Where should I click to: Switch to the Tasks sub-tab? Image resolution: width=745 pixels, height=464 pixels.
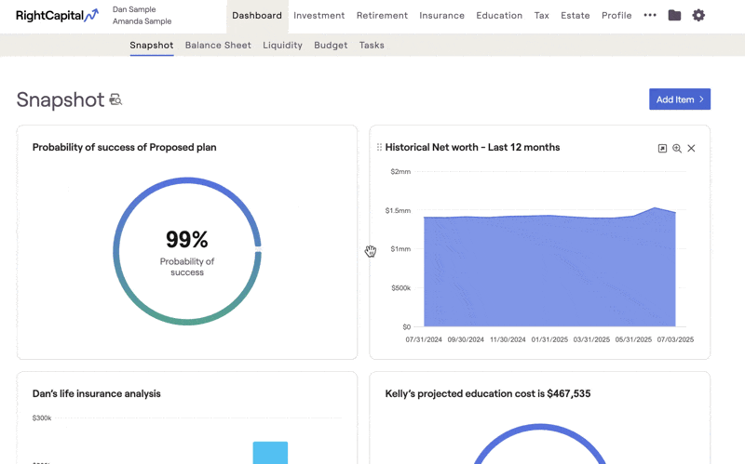coord(372,45)
